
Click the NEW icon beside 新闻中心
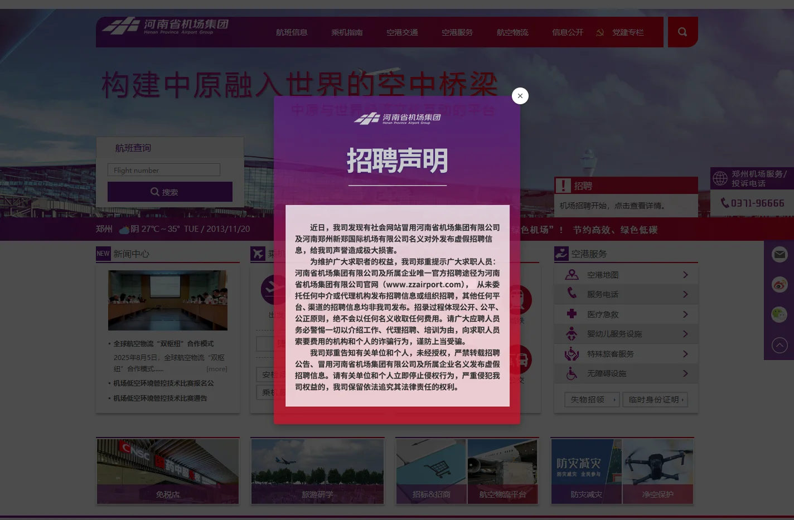pyautogui.click(x=103, y=254)
